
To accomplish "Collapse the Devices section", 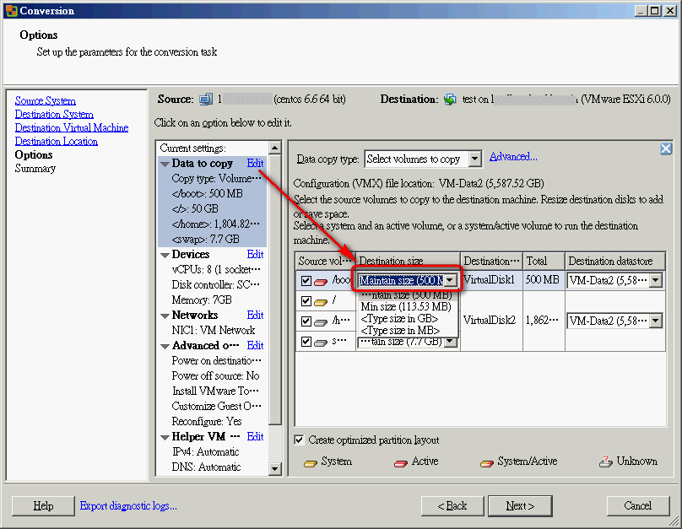I will pyautogui.click(x=165, y=255).
